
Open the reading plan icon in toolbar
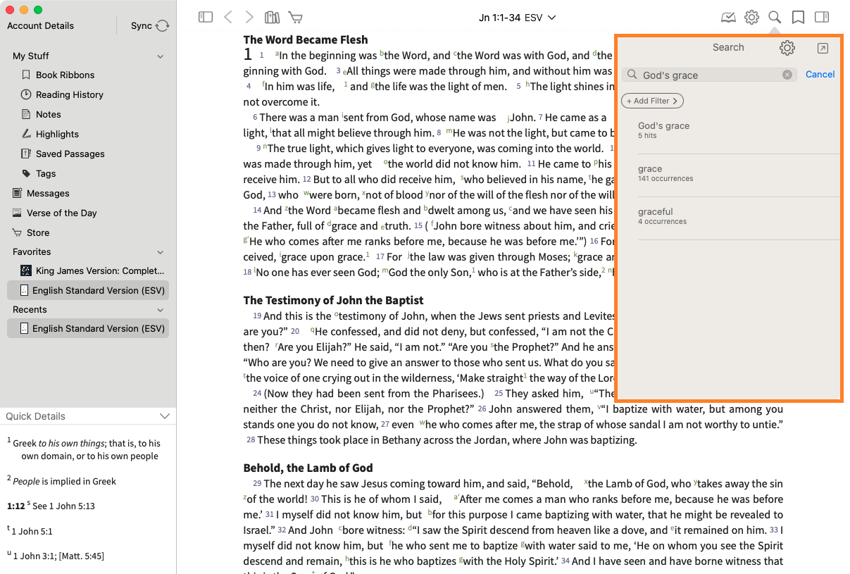(729, 17)
